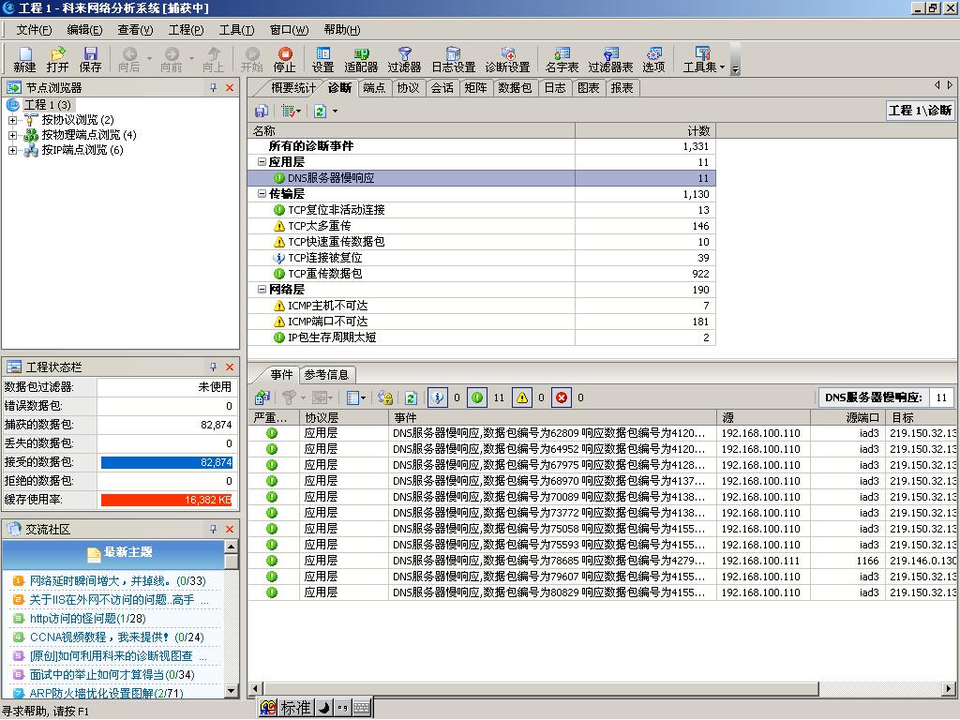Open the 过滤器 (Filter) toolbar icon
960x720 pixels.
404,59
